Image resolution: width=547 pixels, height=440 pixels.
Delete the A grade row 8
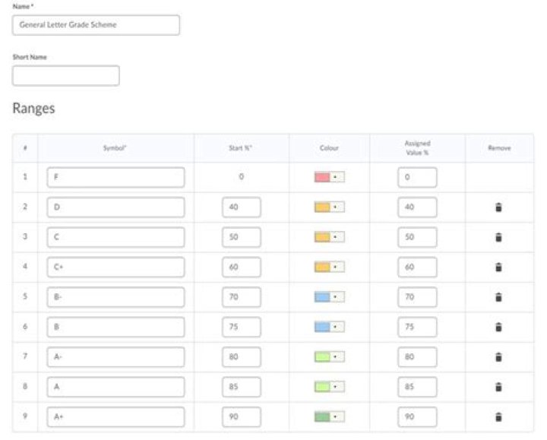[498, 387]
